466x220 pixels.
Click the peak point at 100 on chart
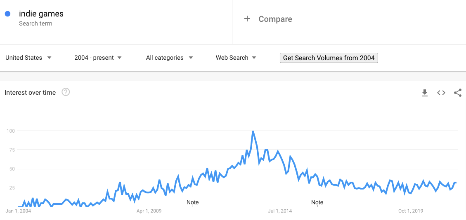(253, 131)
